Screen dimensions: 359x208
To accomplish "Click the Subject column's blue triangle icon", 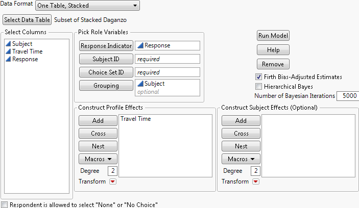I will pyautogui.click(x=8, y=44).
